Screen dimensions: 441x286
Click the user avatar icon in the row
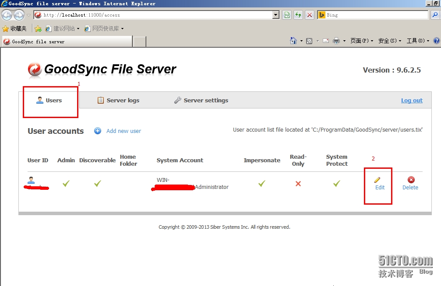(x=31, y=180)
